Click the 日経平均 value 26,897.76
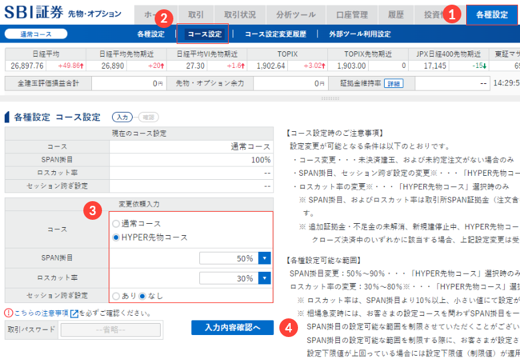The height and width of the screenshot is (359, 520). pos(27,66)
